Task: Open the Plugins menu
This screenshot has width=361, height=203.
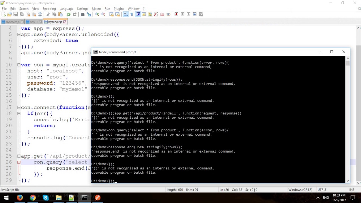Action: 119,9
